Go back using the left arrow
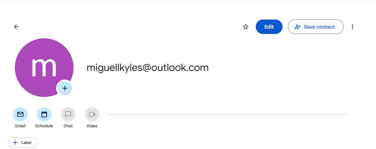 pyautogui.click(x=16, y=27)
